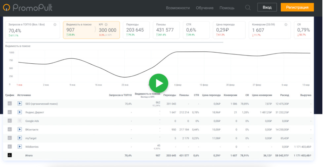Click the magnifier search icon in header
Image resolution: width=323 pixels, height=167 pixels.
click(248, 8)
